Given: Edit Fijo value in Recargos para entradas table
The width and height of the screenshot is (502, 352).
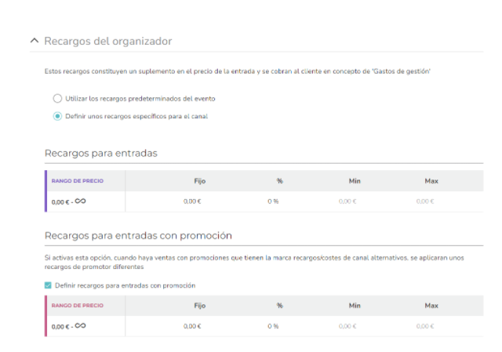Looking at the screenshot, I should pos(192,201).
